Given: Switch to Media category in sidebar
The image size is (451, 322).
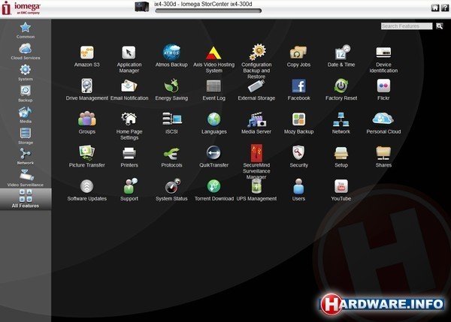Looking at the screenshot, I should tap(26, 115).
